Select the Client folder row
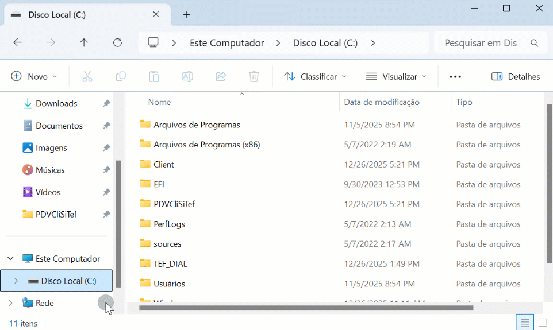The width and height of the screenshot is (553, 330). (x=335, y=165)
